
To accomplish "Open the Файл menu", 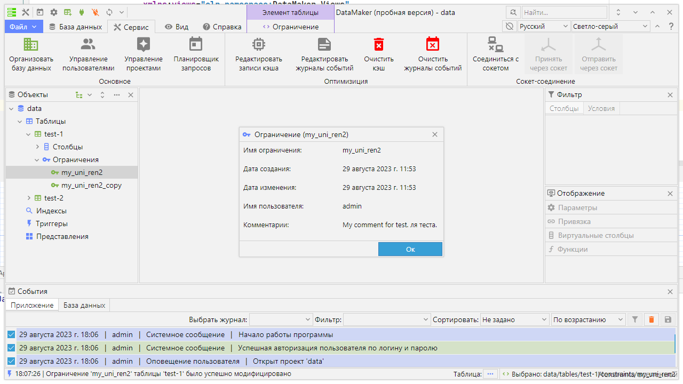I will (x=23, y=27).
